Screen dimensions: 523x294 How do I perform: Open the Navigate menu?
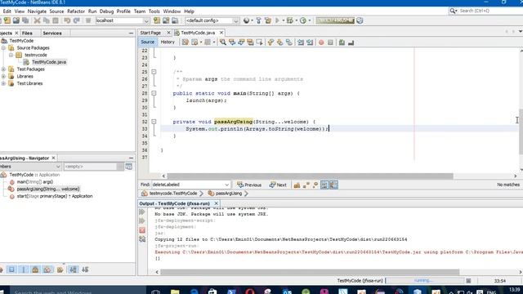[x=37, y=11]
